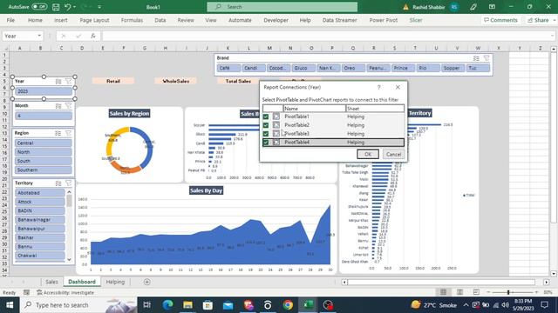Open the Customize Quick Access Toolbar dropdown

pos(99,7)
